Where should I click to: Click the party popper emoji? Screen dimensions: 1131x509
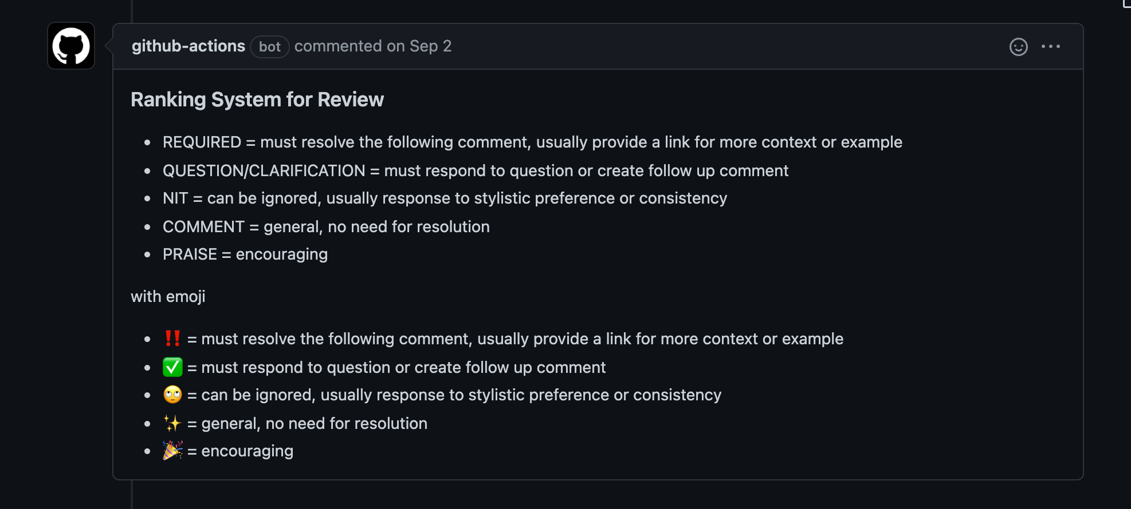172,451
